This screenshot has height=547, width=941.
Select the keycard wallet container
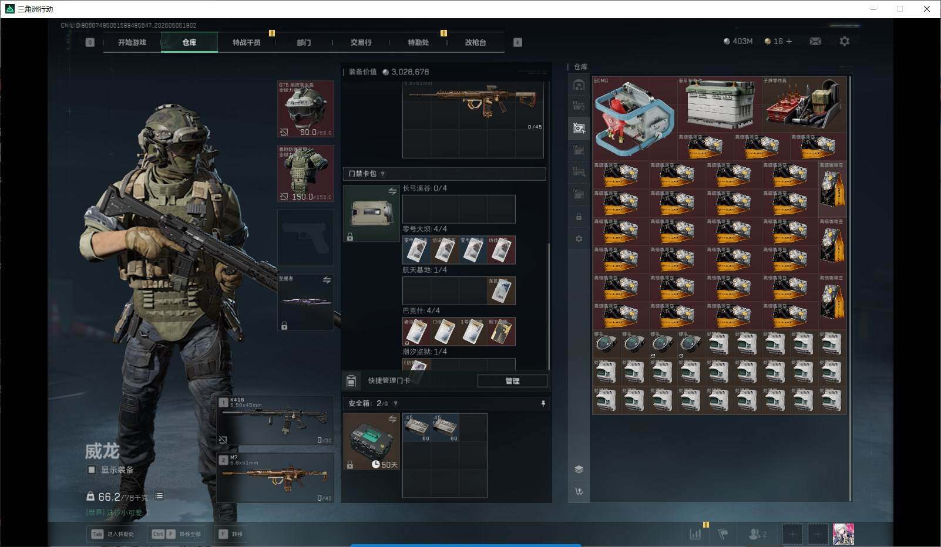[371, 214]
